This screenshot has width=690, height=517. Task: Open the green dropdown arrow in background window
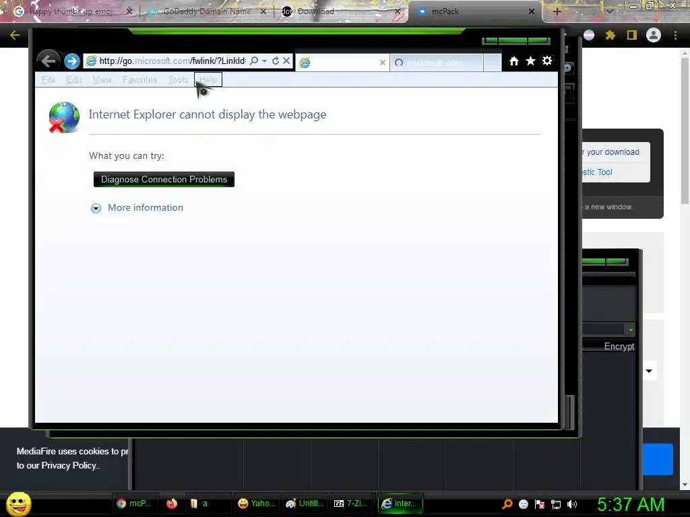coord(631,330)
